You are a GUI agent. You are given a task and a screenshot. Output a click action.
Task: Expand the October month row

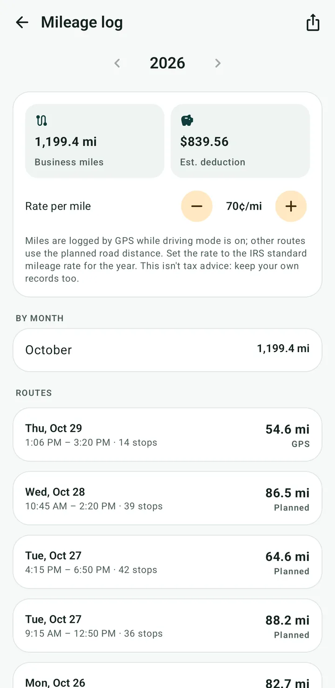167,350
